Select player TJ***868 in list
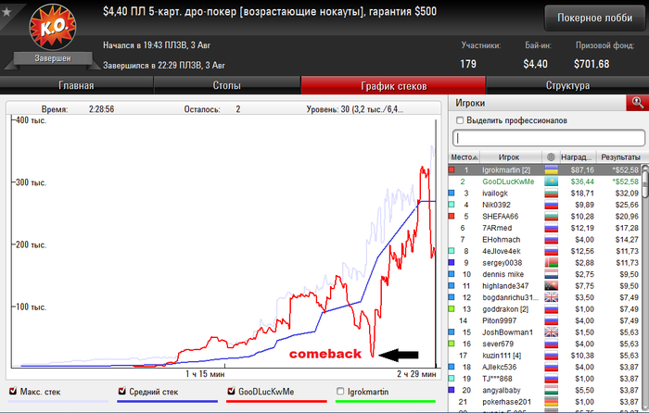 [x=545, y=378]
